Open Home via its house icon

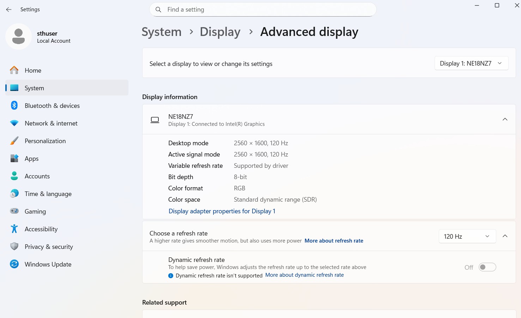point(14,71)
